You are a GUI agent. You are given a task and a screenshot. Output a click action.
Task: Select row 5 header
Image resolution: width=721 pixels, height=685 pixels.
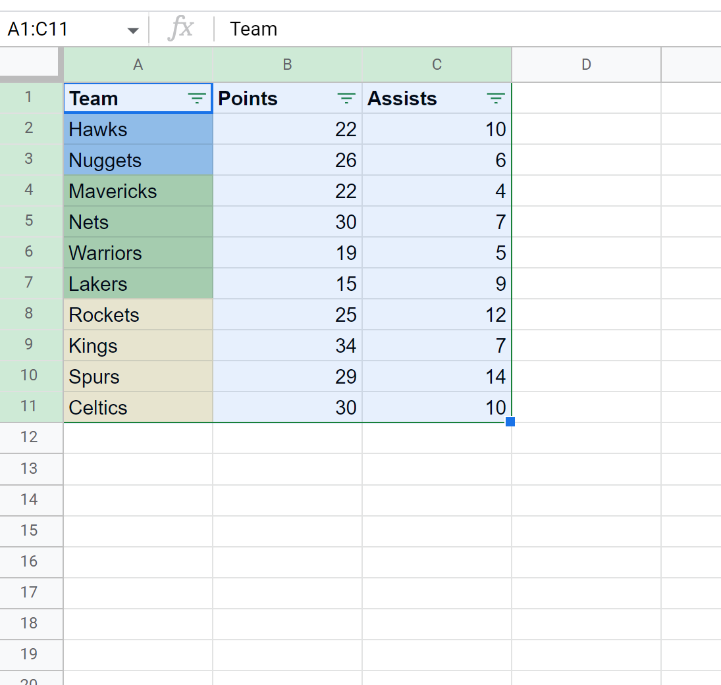[30, 221]
